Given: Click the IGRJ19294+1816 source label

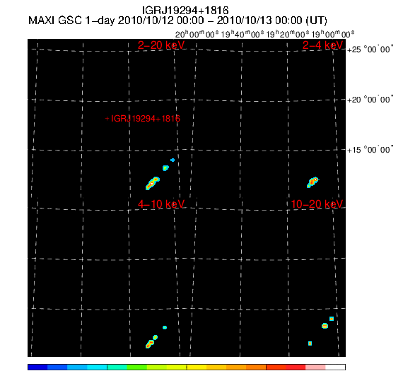Looking at the screenshot, I should (146, 119).
